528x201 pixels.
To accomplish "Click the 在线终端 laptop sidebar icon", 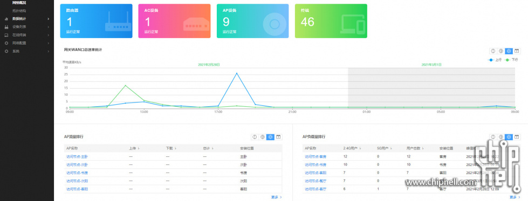I will point(6,35).
